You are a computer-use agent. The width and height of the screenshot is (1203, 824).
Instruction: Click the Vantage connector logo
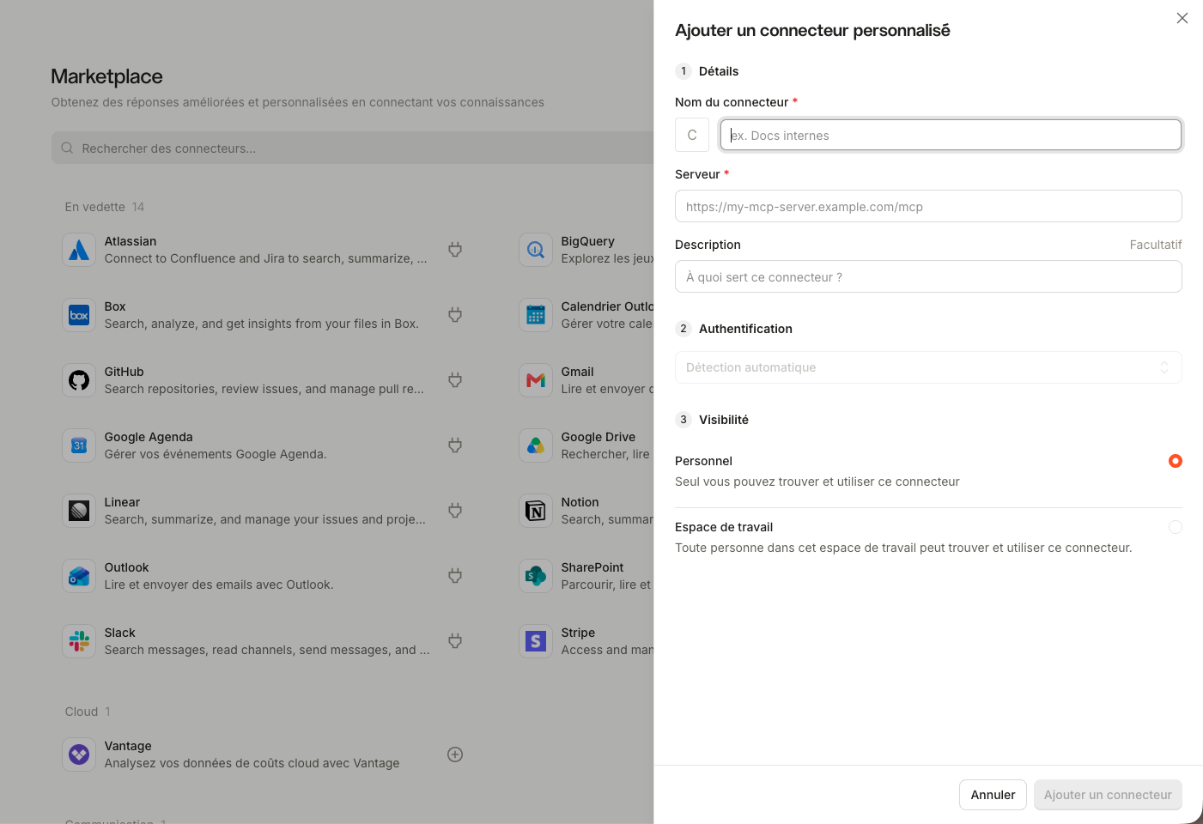79,754
